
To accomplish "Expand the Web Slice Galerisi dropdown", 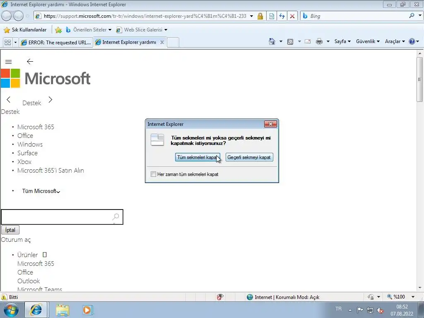I will click(x=166, y=30).
